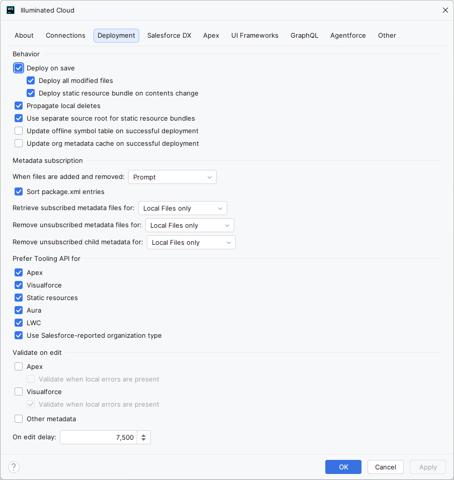The height and width of the screenshot is (480, 454).
Task: Toggle Deploy static resource bundle on contents change
Action: 31,93
